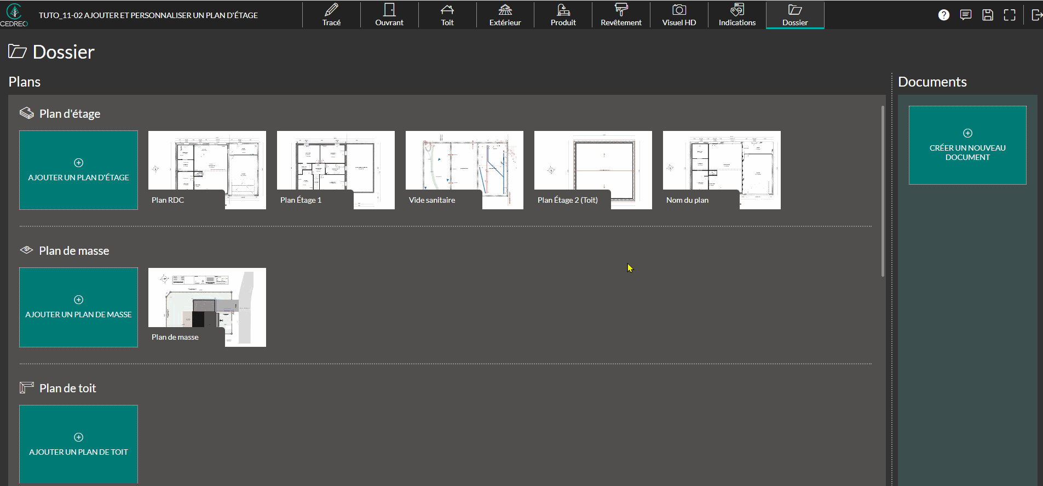Open the help question mark icon

click(x=944, y=15)
